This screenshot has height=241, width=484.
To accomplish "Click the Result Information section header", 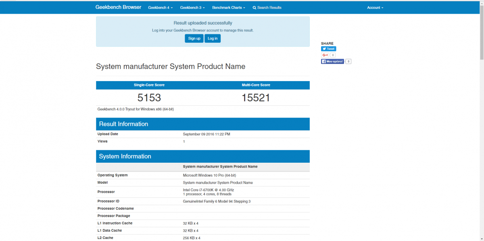I will 203,124.
